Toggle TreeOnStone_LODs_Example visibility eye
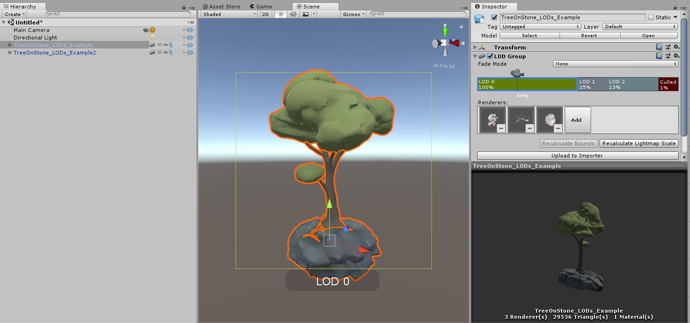Screen dimensions: 690x323 click(x=190, y=45)
